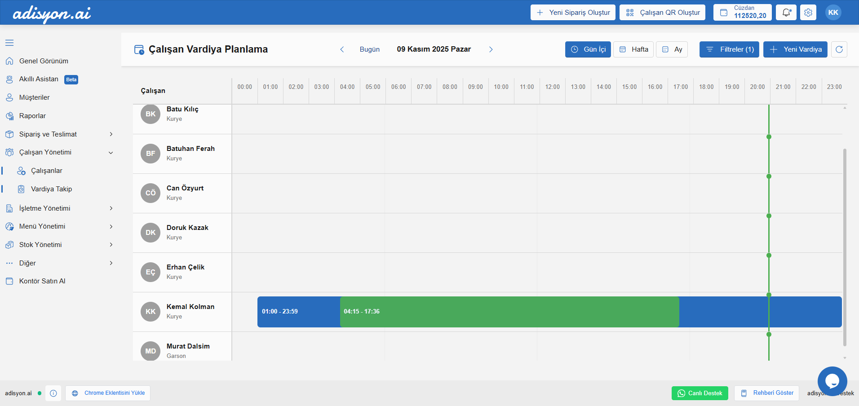This screenshot has height=406, width=859.
Task: Open Filtreler (1) filter dropdown
Action: pyautogui.click(x=729, y=49)
